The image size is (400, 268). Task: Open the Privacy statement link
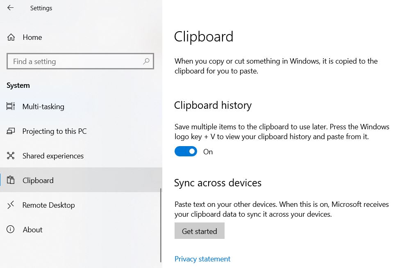pos(202,259)
